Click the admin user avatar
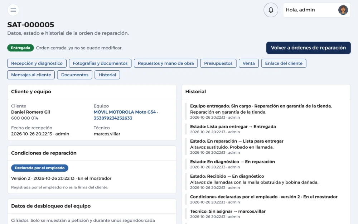 coord(343,10)
